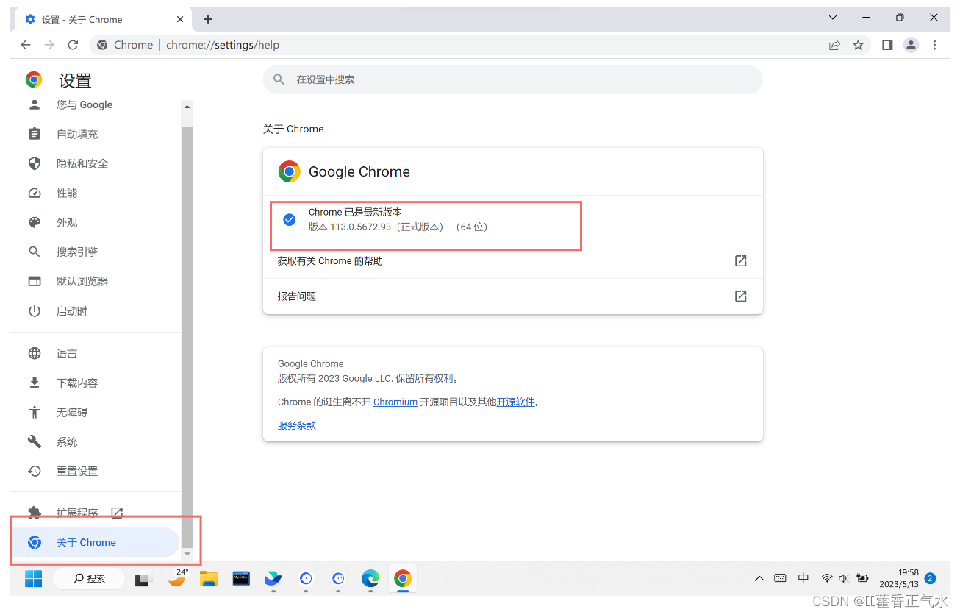Toggle the browser side panel icon

coord(887,45)
